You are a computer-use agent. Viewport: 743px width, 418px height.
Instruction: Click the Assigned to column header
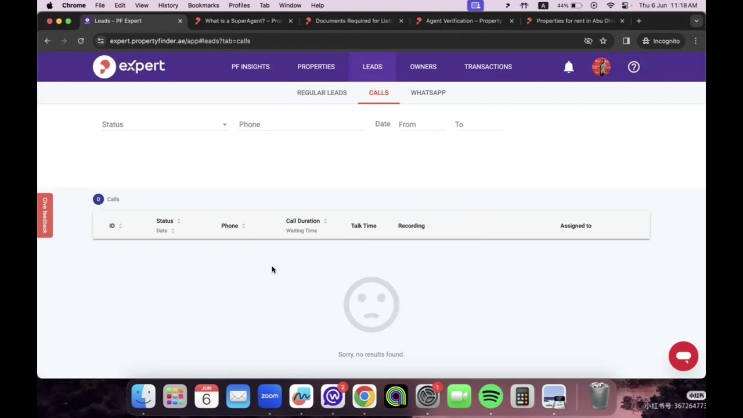click(x=576, y=226)
